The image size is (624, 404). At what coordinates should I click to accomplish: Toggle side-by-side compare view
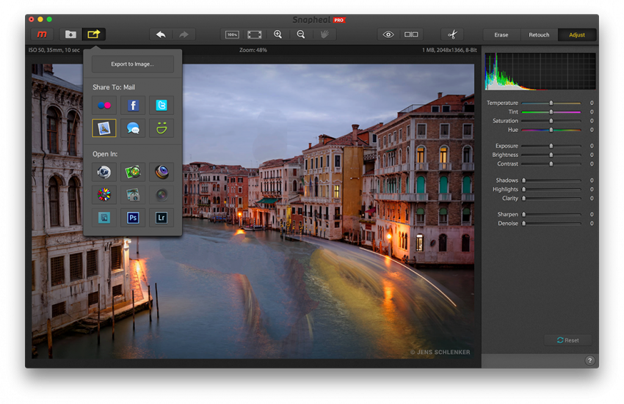[411, 34]
